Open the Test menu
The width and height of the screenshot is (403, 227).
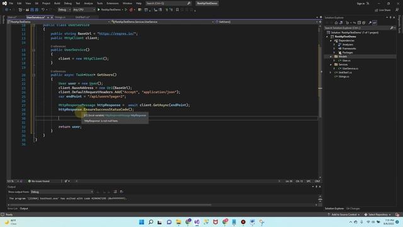(x=78, y=3)
